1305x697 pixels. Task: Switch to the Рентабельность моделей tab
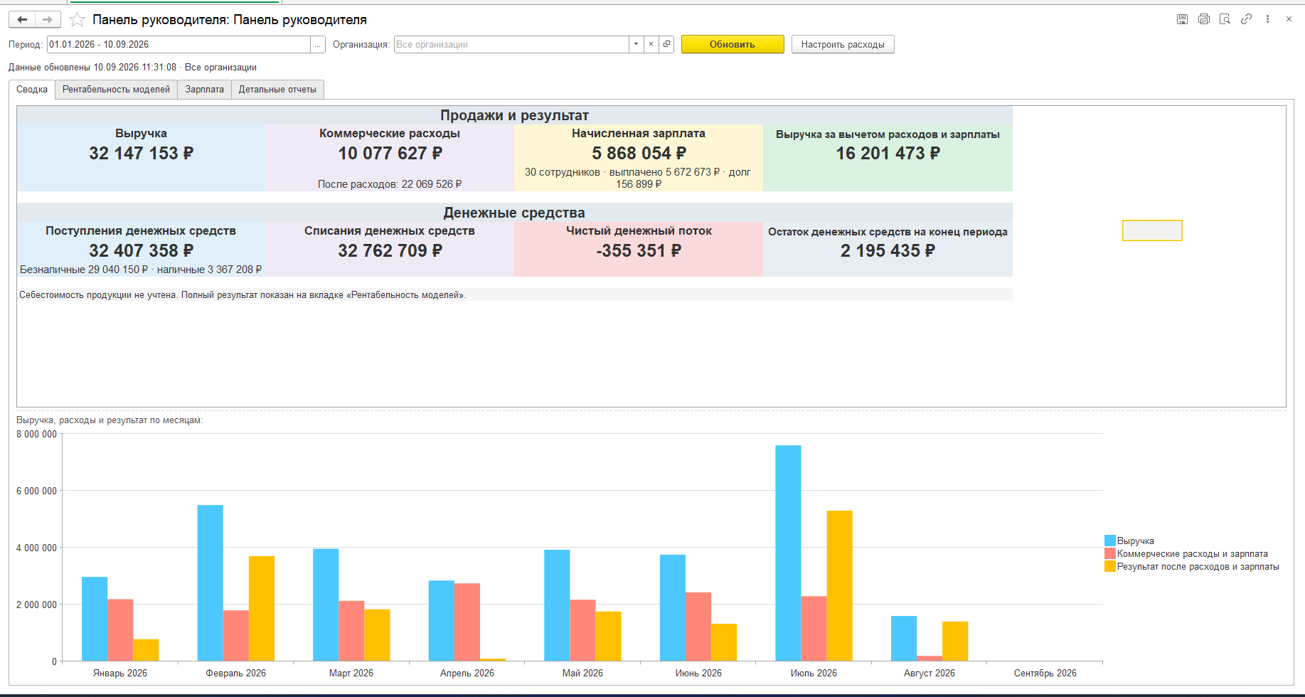116,90
